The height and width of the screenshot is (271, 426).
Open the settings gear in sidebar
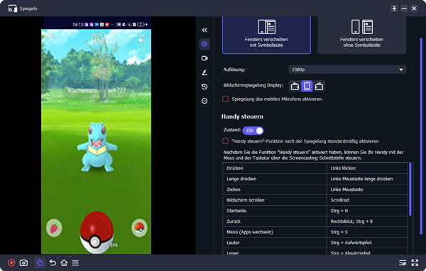pos(204,44)
